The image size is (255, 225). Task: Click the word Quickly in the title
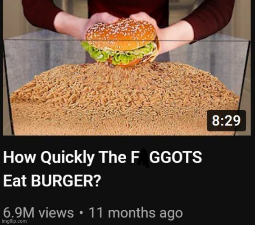click(x=68, y=158)
